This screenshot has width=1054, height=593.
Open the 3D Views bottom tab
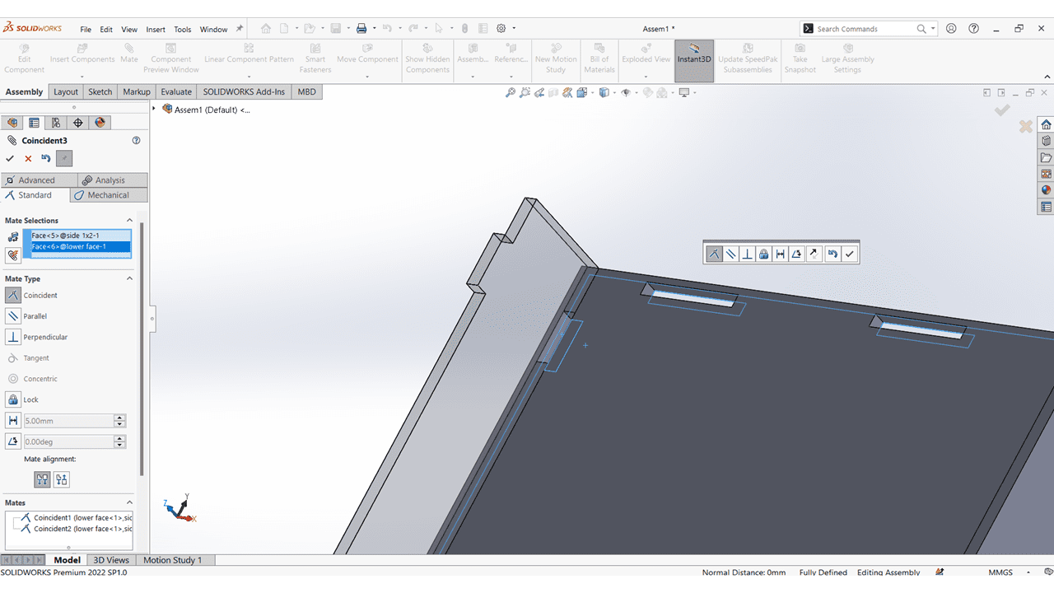[111, 560]
